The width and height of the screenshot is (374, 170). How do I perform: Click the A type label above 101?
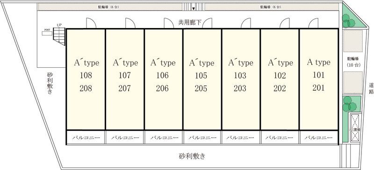tap(319, 63)
